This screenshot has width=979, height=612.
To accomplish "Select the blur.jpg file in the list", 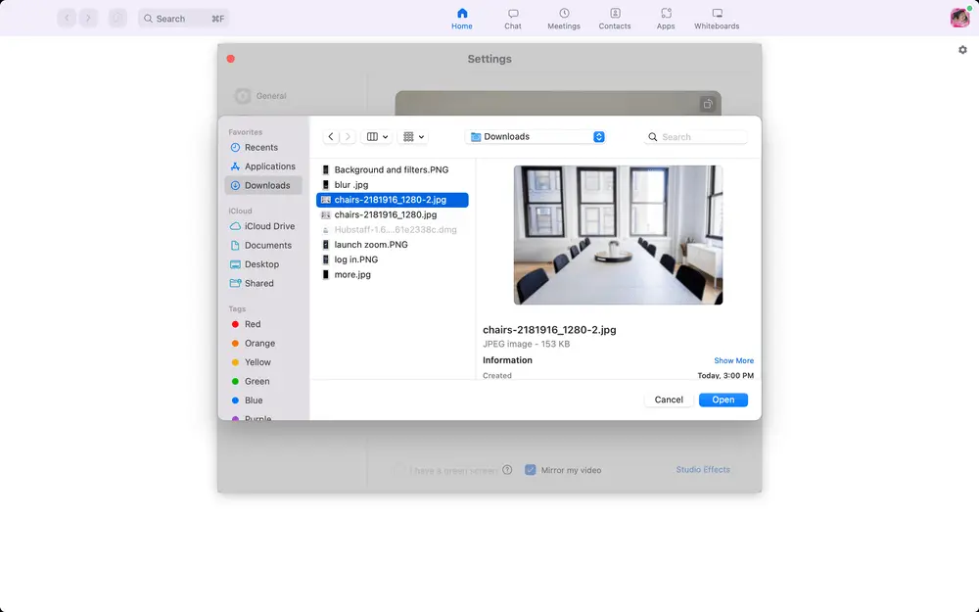I will tap(353, 184).
